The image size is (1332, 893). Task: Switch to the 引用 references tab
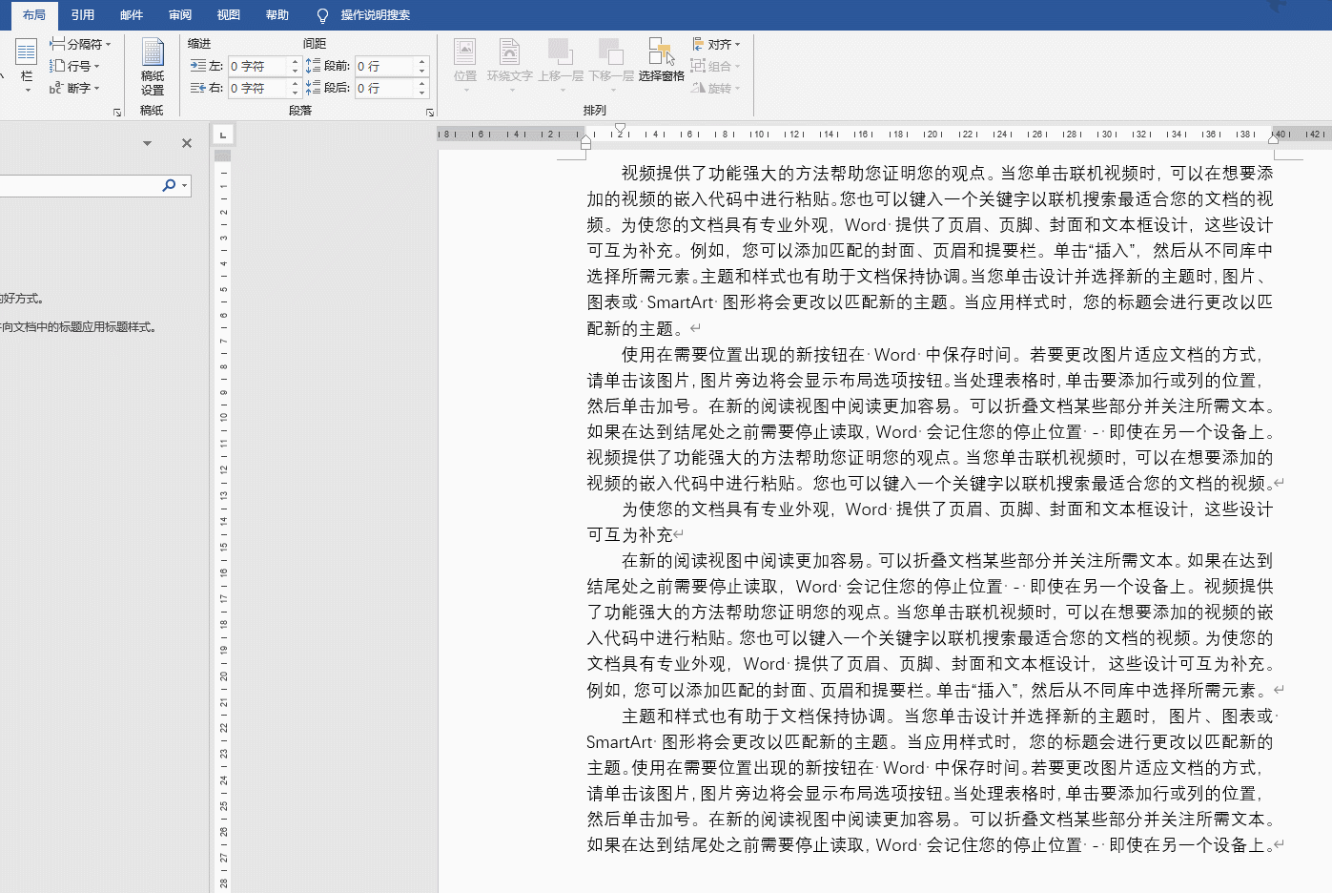pyautogui.click(x=83, y=15)
